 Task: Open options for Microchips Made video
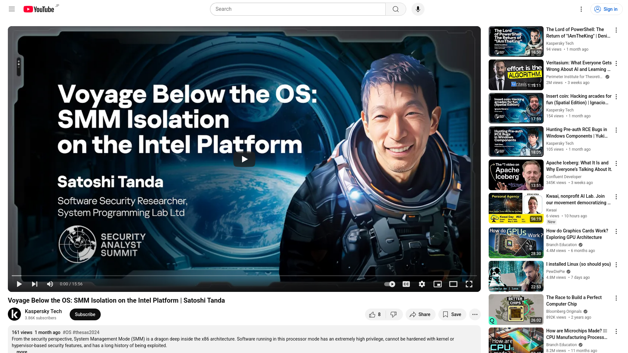click(616, 331)
